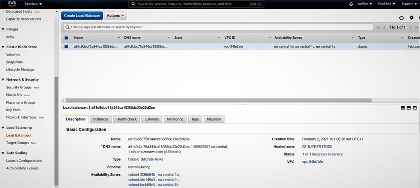
Task: Toggle select-all checkbox in table header
Action: [x=66, y=38]
